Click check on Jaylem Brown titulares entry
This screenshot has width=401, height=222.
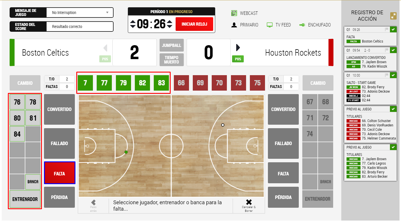click(393, 147)
